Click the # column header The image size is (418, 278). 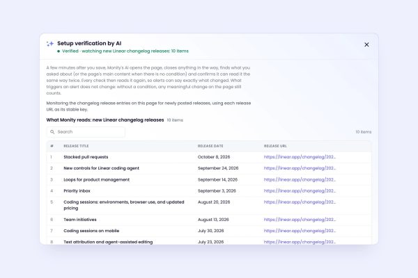click(52, 146)
